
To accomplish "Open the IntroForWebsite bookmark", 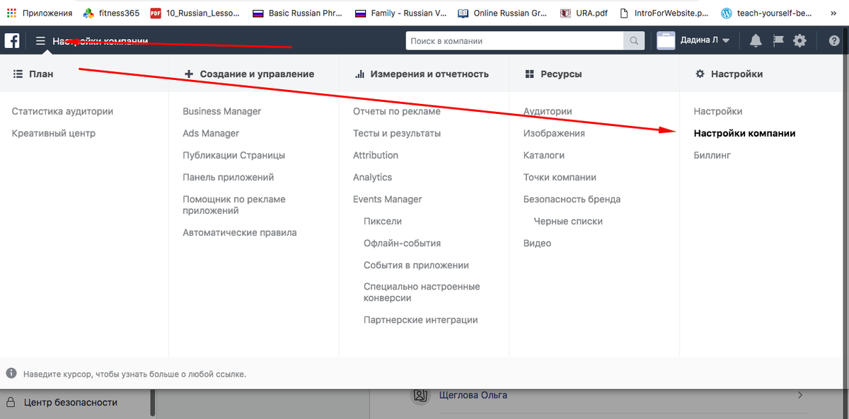I will (x=664, y=13).
